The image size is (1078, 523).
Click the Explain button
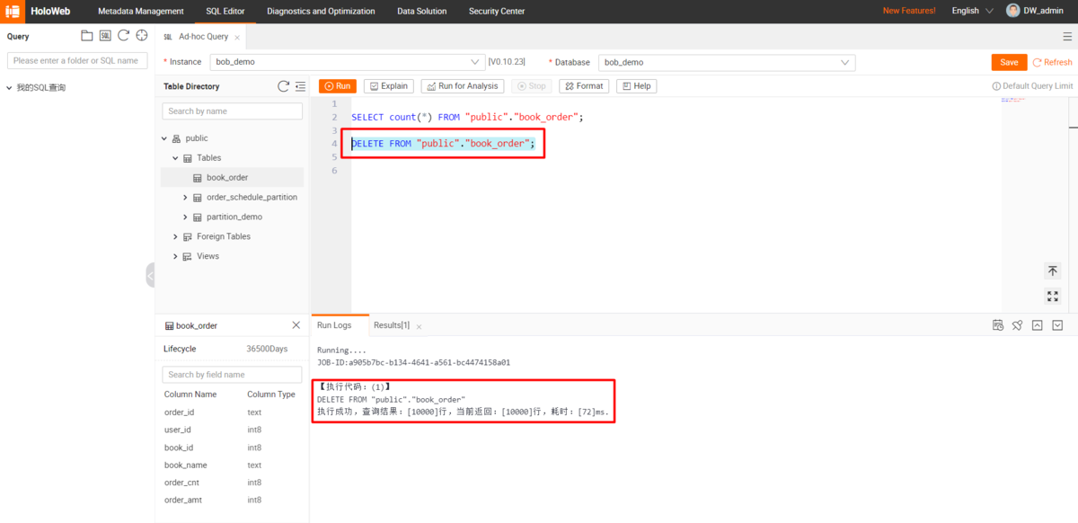(x=389, y=86)
